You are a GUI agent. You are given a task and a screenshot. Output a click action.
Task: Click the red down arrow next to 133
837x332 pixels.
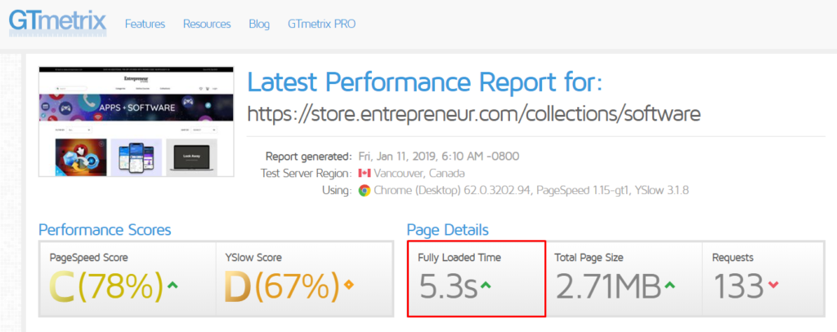click(773, 286)
